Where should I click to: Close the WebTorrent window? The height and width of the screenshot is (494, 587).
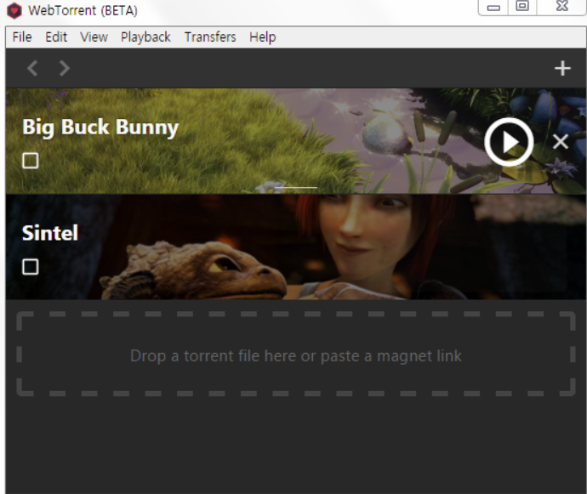tap(562, 6)
